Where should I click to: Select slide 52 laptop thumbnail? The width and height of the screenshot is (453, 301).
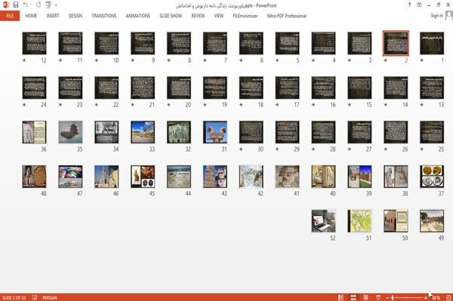point(323,221)
